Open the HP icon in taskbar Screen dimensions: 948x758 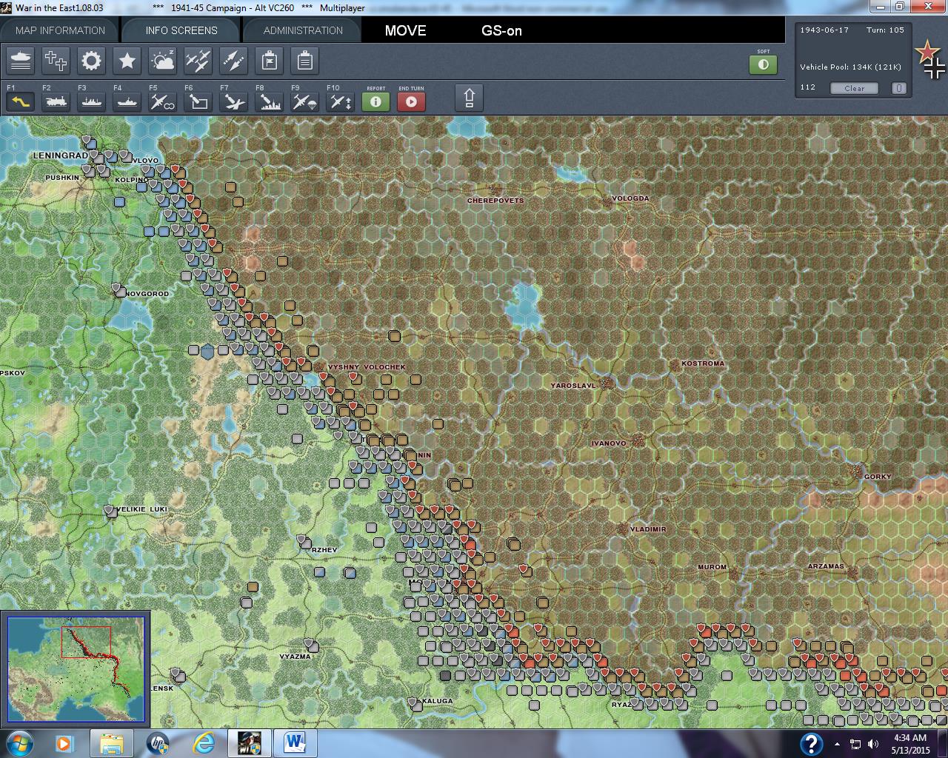[x=158, y=743]
